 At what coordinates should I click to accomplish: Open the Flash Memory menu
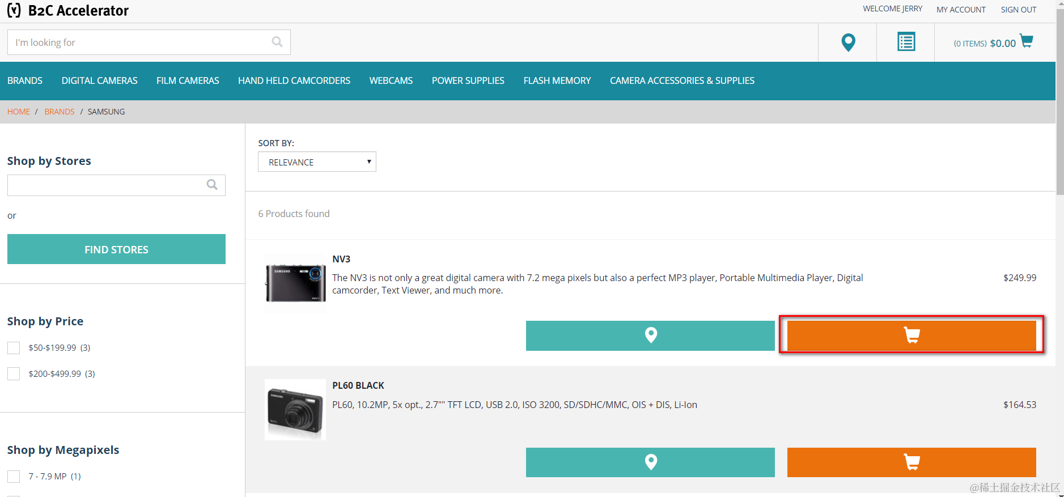click(x=557, y=80)
